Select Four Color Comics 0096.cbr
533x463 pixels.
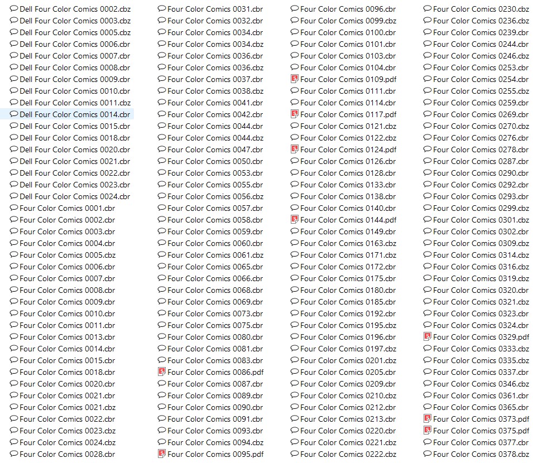pos(344,9)
